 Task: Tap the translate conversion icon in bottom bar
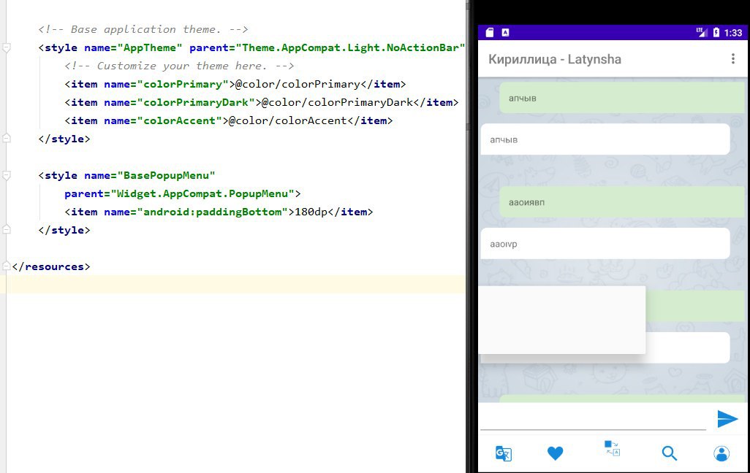click(613, 448)
